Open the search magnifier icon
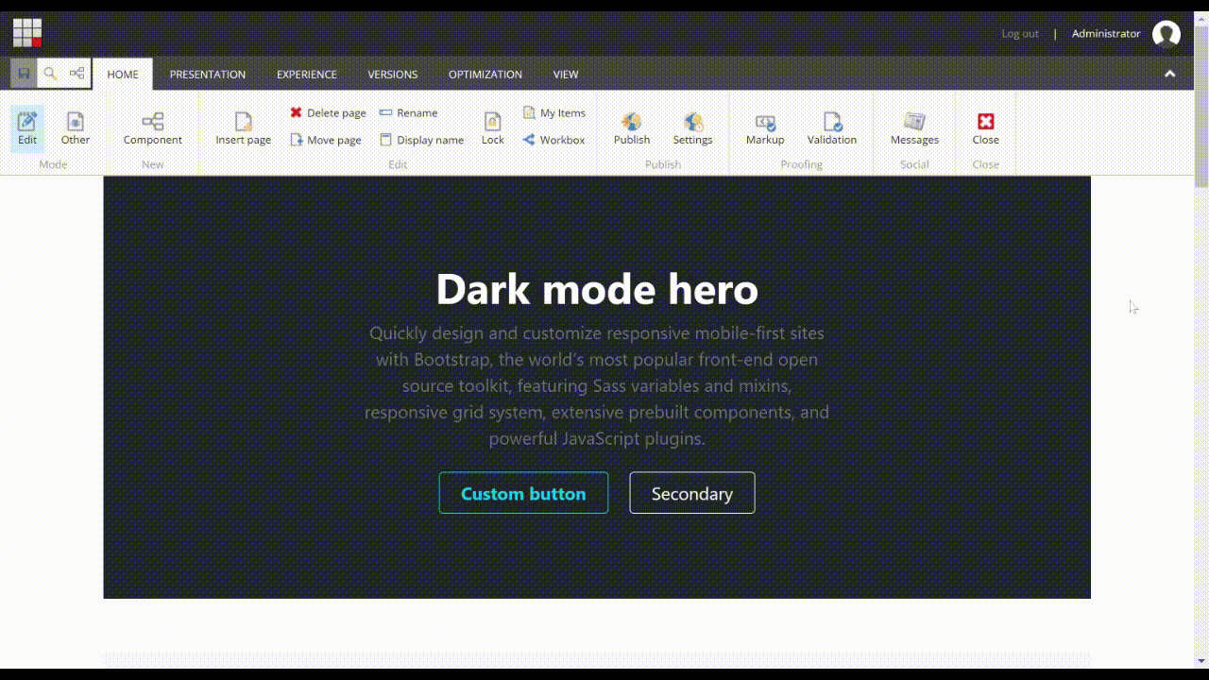Screen dimensions: 1209x680 pyautogui.click(x=50, y=74)
